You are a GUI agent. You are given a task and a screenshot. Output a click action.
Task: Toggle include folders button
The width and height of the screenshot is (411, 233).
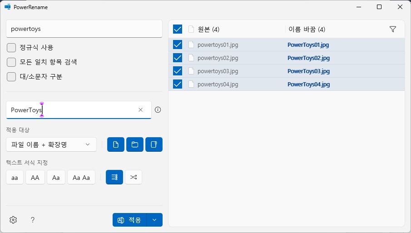click(135, 144)
